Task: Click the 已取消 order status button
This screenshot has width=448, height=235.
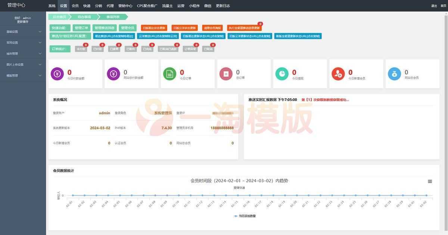Action: click(208, 49)
